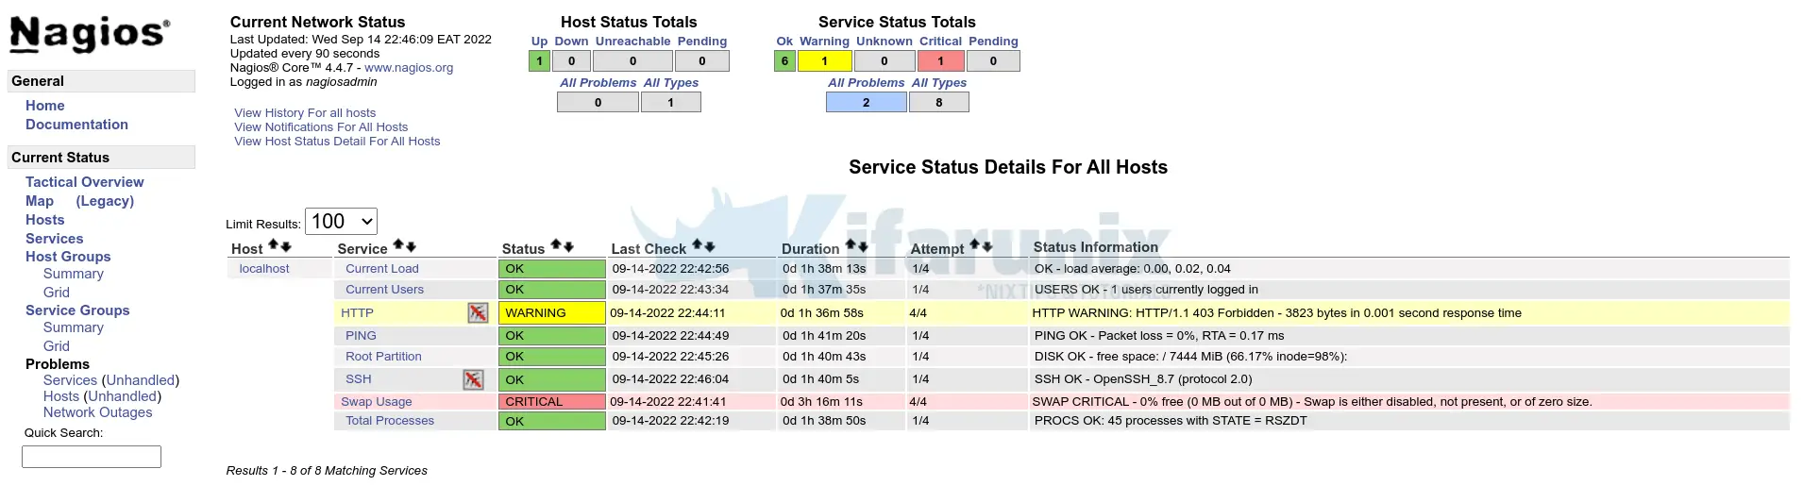Click the notifications disabled icon for HTTP
This screenshot has width=1803, height=486.
(x=478, y=312)
